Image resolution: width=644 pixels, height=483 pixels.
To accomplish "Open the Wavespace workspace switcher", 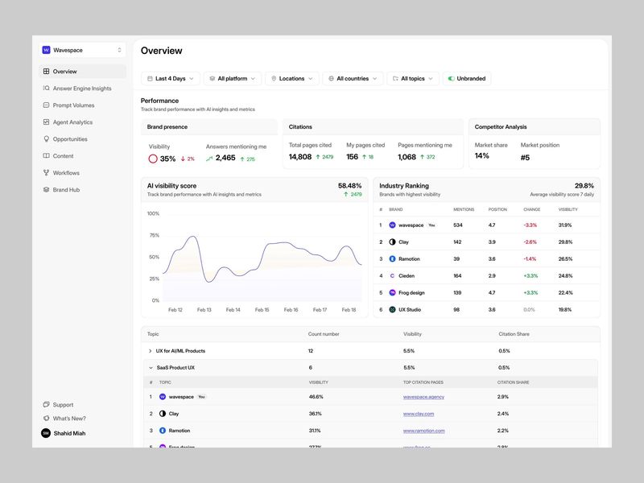I will pos(80,49).
